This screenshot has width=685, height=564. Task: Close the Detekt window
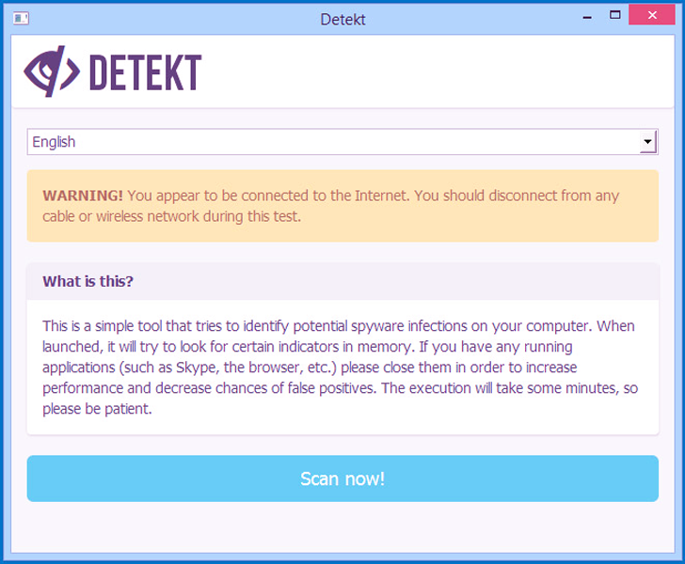pyautogui.click(x=652, y=15)
